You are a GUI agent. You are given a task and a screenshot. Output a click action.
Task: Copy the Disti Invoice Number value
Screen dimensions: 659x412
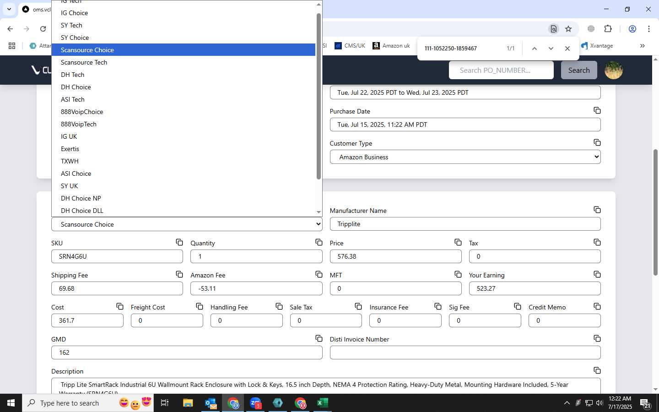pyautogui.click(x=597, y=338)
